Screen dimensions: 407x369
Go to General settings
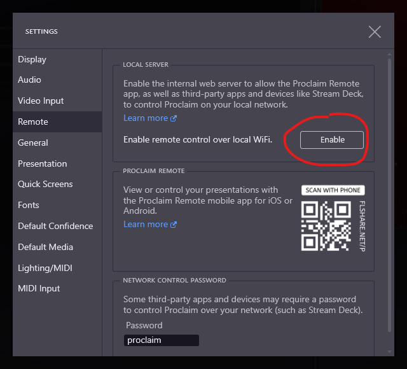click(x=33, y=143)
